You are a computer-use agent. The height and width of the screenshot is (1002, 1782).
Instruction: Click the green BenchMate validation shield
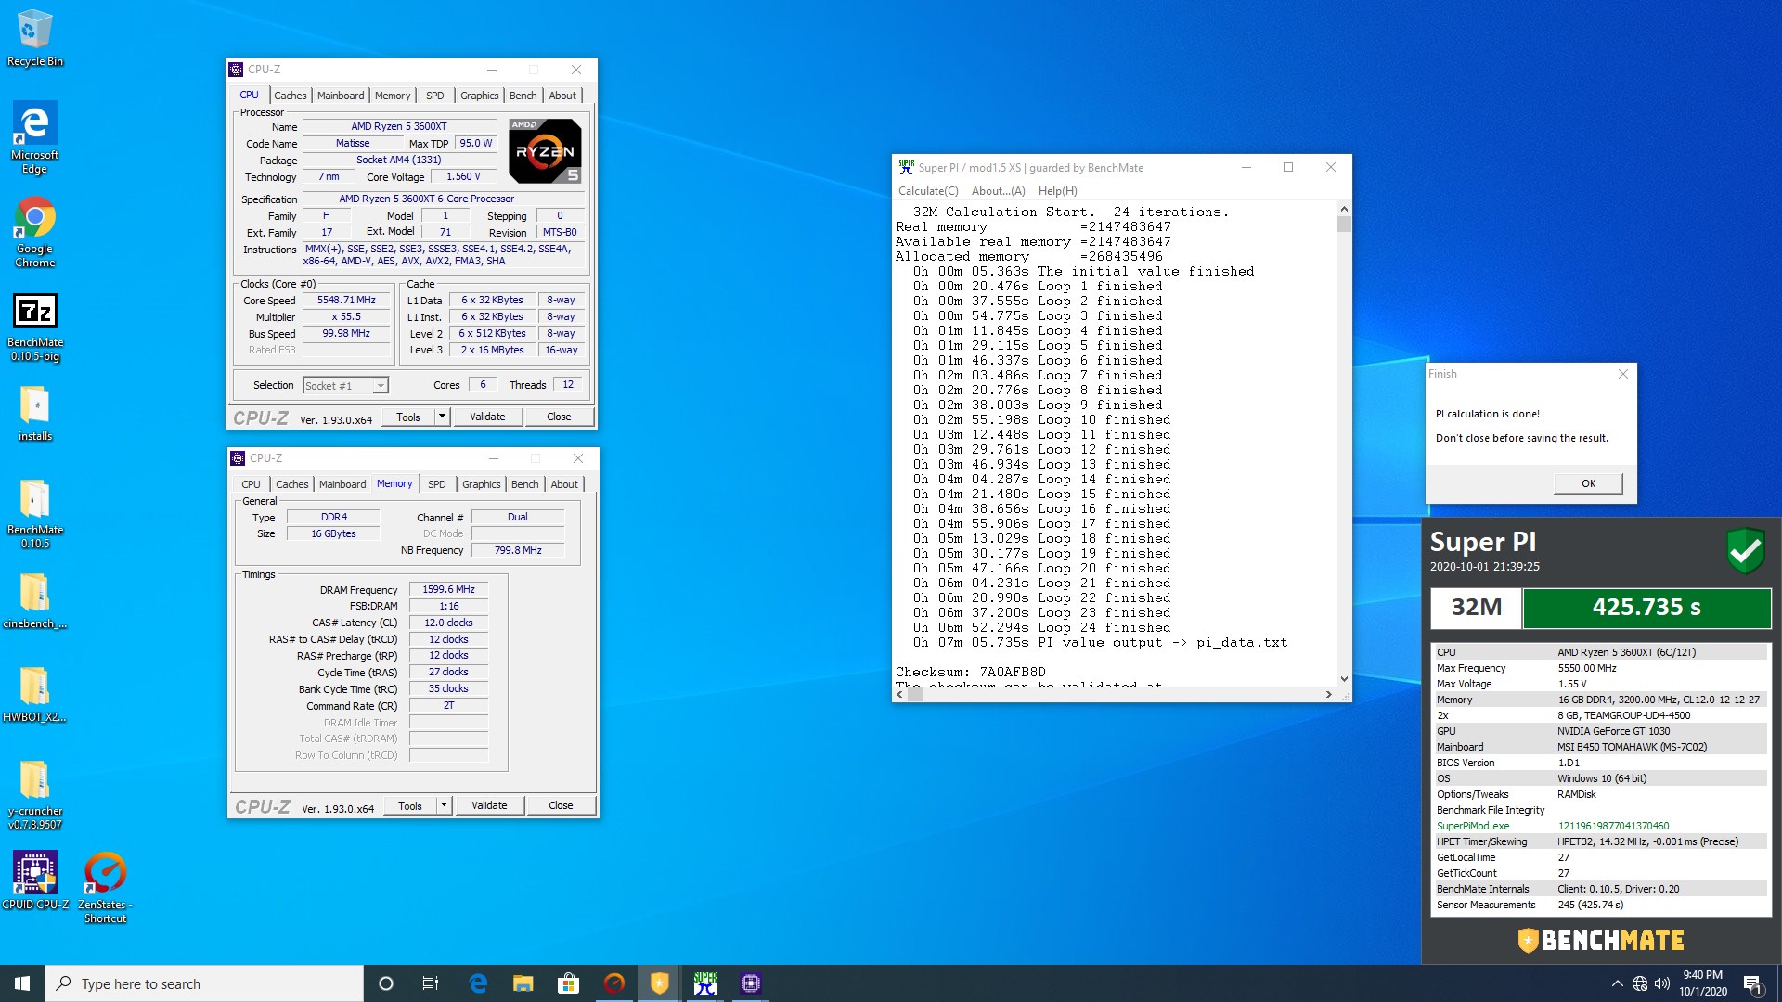click(x=1746, y=551)
